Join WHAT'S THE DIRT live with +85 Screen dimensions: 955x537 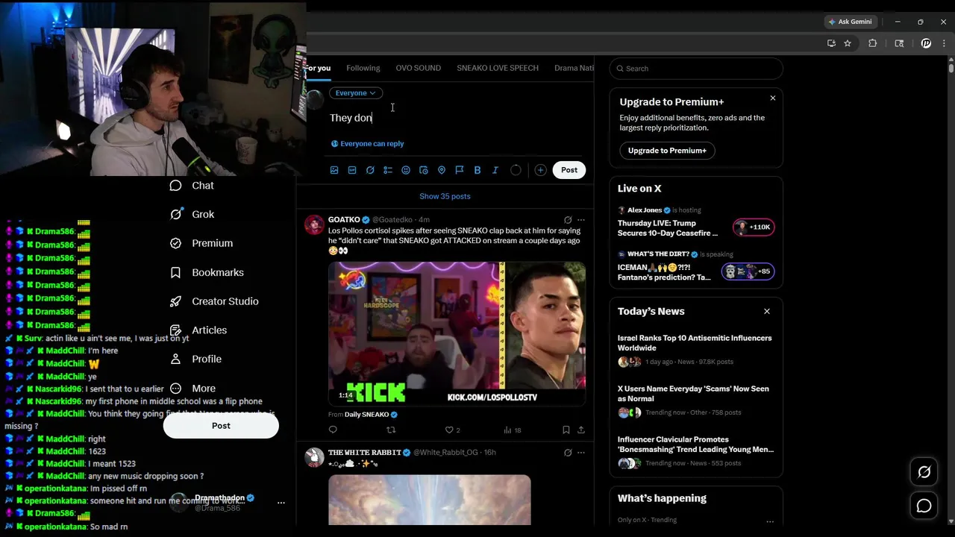pos(748,271)
